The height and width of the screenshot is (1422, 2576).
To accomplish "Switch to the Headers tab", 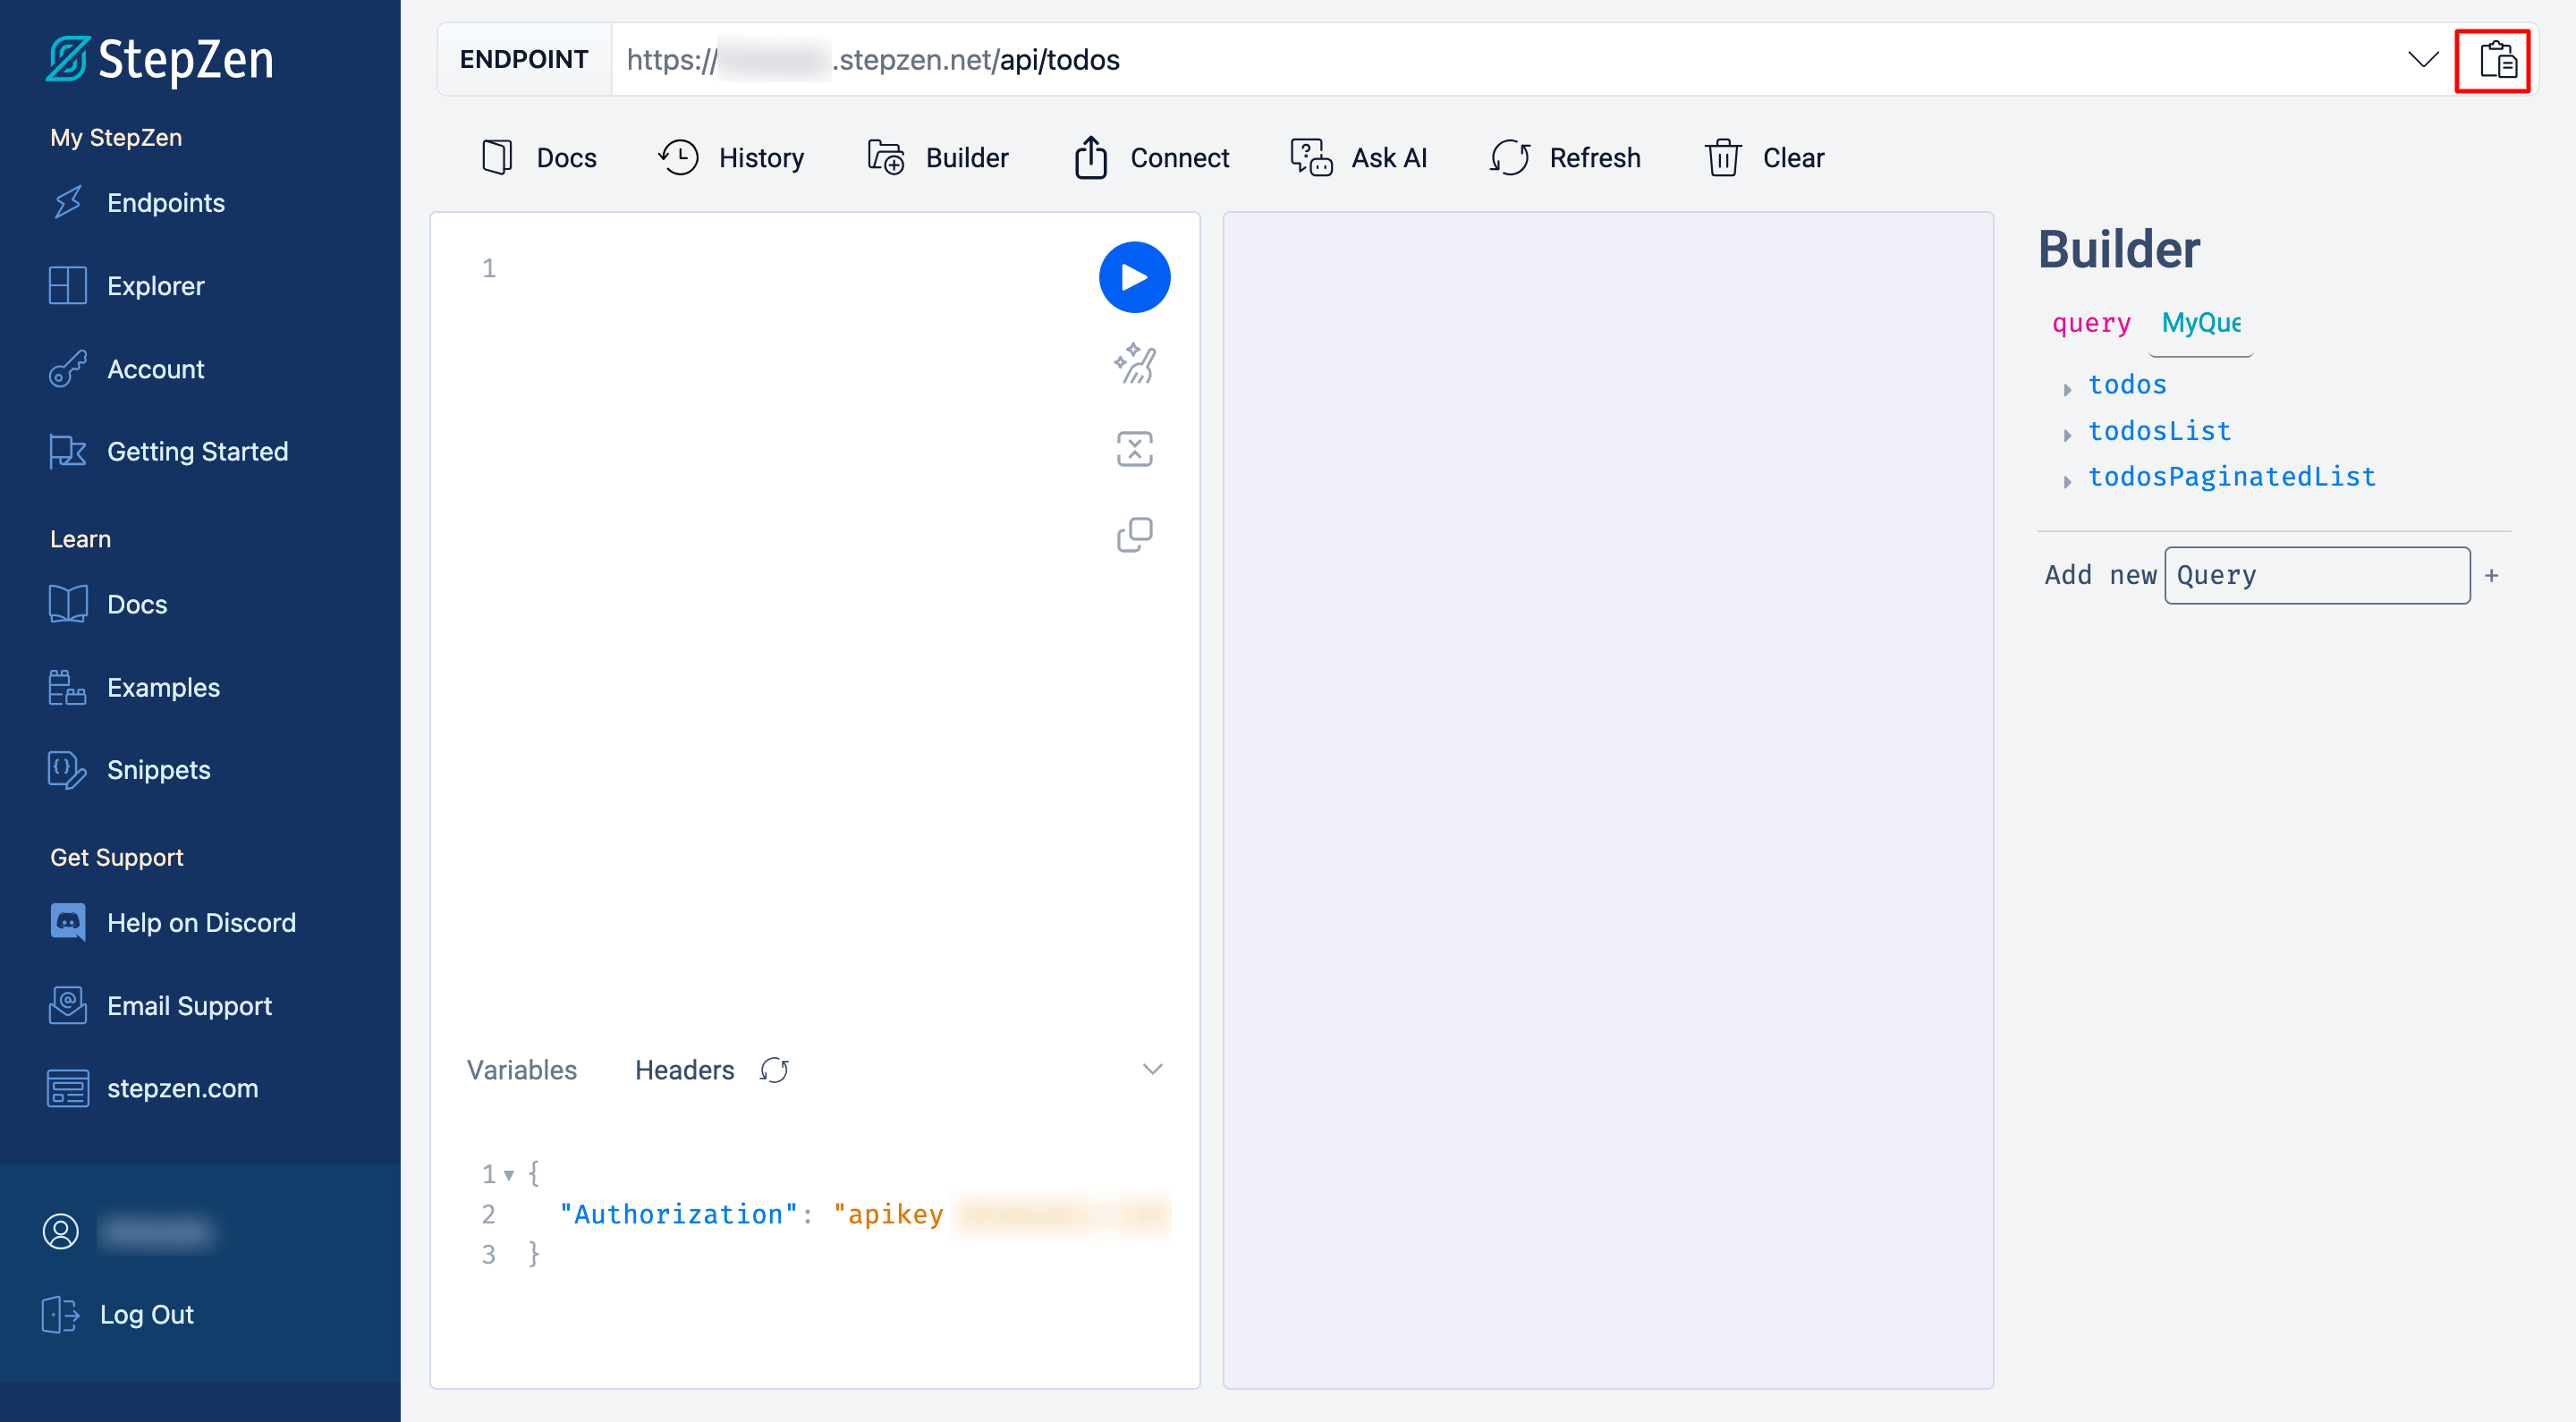I will click(684, 1070).
